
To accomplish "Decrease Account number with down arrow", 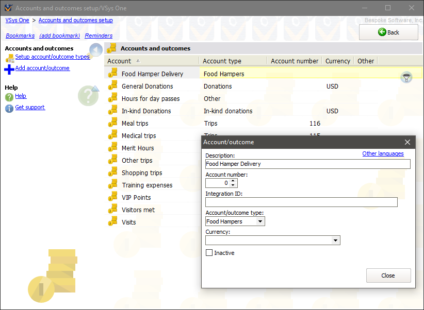I will pos(233,185).
